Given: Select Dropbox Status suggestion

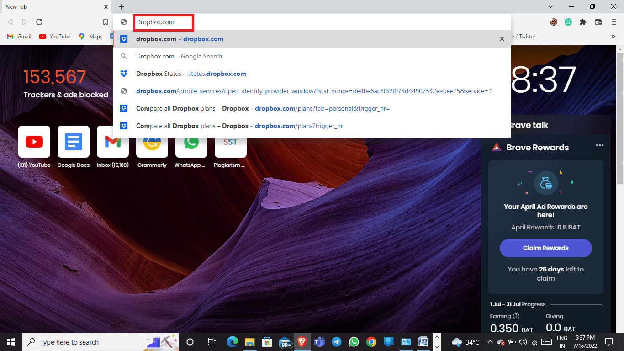Looking at the screenshot, I should [312, 74].
